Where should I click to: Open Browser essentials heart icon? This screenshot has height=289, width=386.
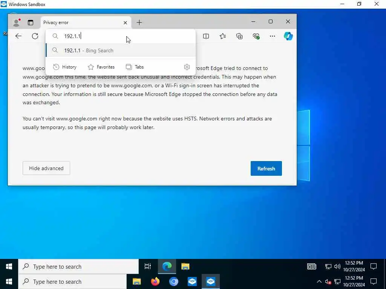[256, 37]
